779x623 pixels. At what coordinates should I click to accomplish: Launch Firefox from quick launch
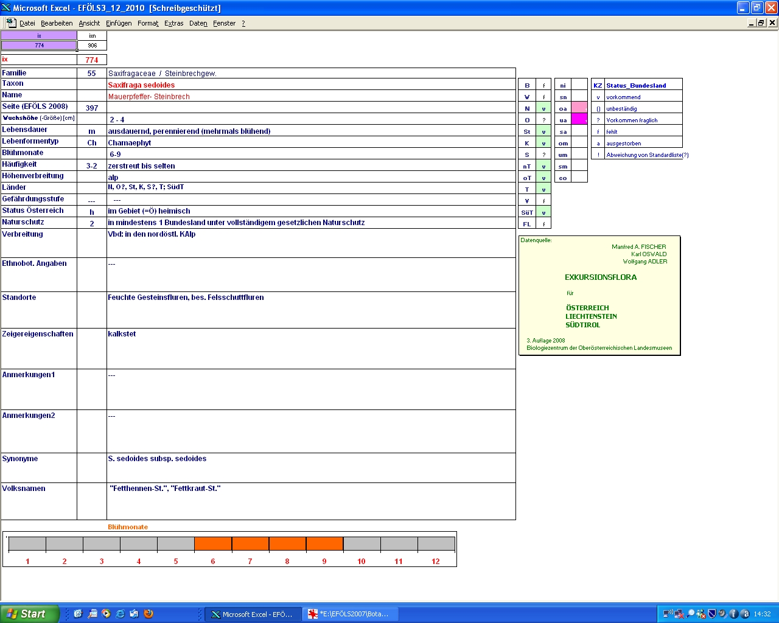(148, 614)
